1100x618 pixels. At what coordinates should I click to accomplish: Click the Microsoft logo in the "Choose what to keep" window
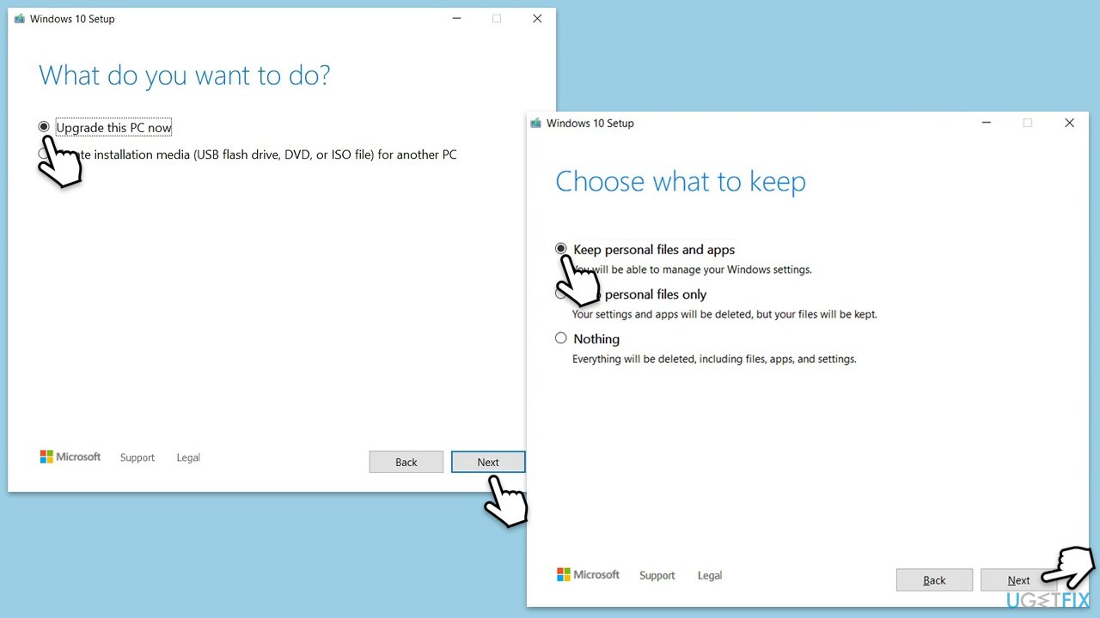click(588, 575)
